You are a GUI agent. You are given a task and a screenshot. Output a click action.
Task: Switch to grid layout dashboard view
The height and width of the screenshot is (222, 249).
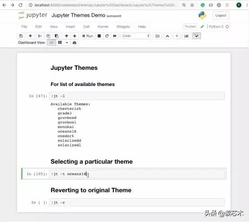60,43
